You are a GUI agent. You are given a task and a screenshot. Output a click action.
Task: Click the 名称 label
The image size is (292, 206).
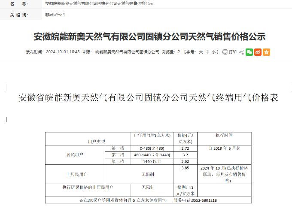pos(19,4)
